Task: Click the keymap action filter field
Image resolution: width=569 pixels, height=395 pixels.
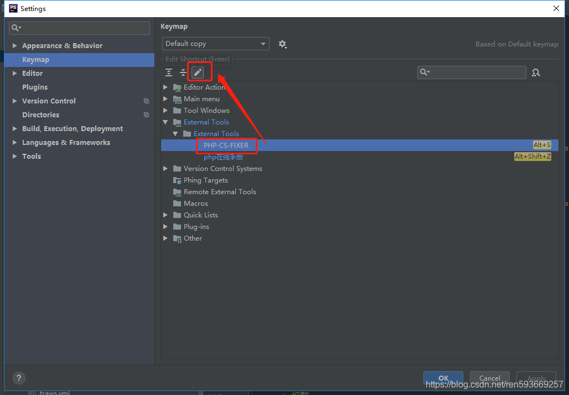Action: pyautogui.click(x=472, y=72)
